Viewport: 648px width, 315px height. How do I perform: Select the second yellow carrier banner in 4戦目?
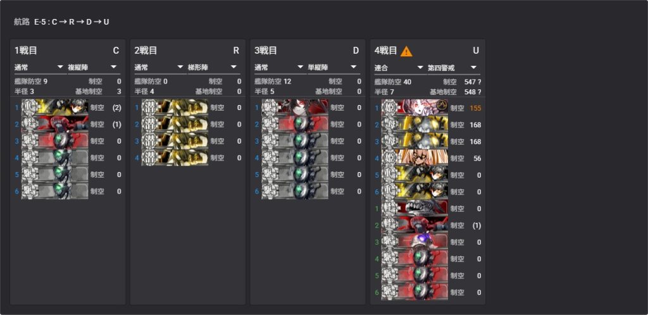(414, 141)
